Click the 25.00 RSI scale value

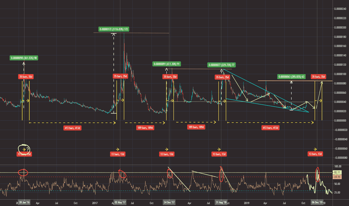(337, 193)
